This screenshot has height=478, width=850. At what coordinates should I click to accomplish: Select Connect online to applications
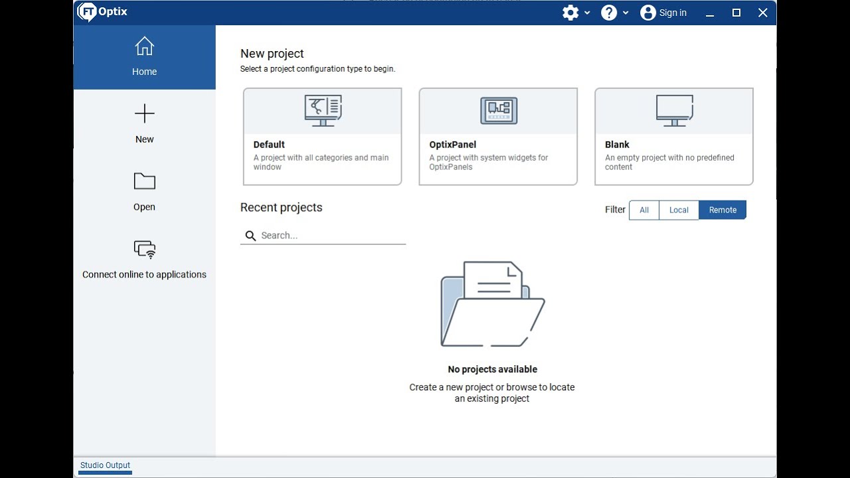144,260
